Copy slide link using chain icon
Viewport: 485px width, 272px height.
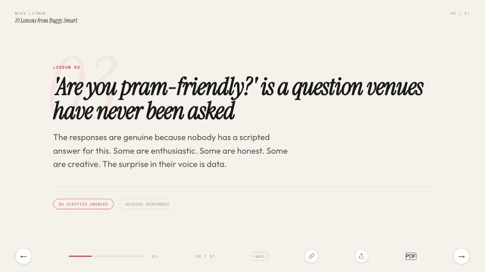(311, 256)
